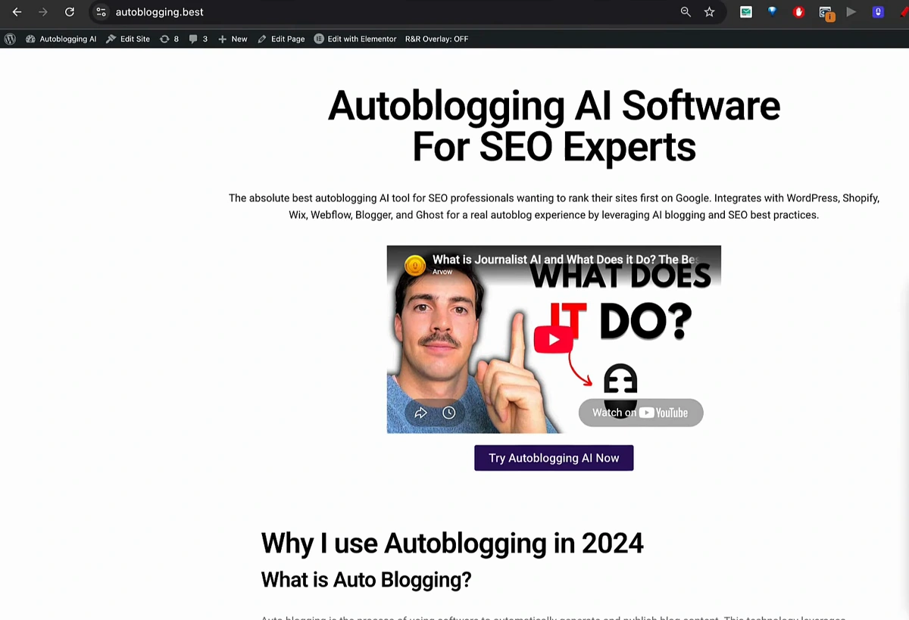Viewport: 909px width, 620px height.
Task: Open Edit Site in admin bar
Action: click(x=128, y=39)
